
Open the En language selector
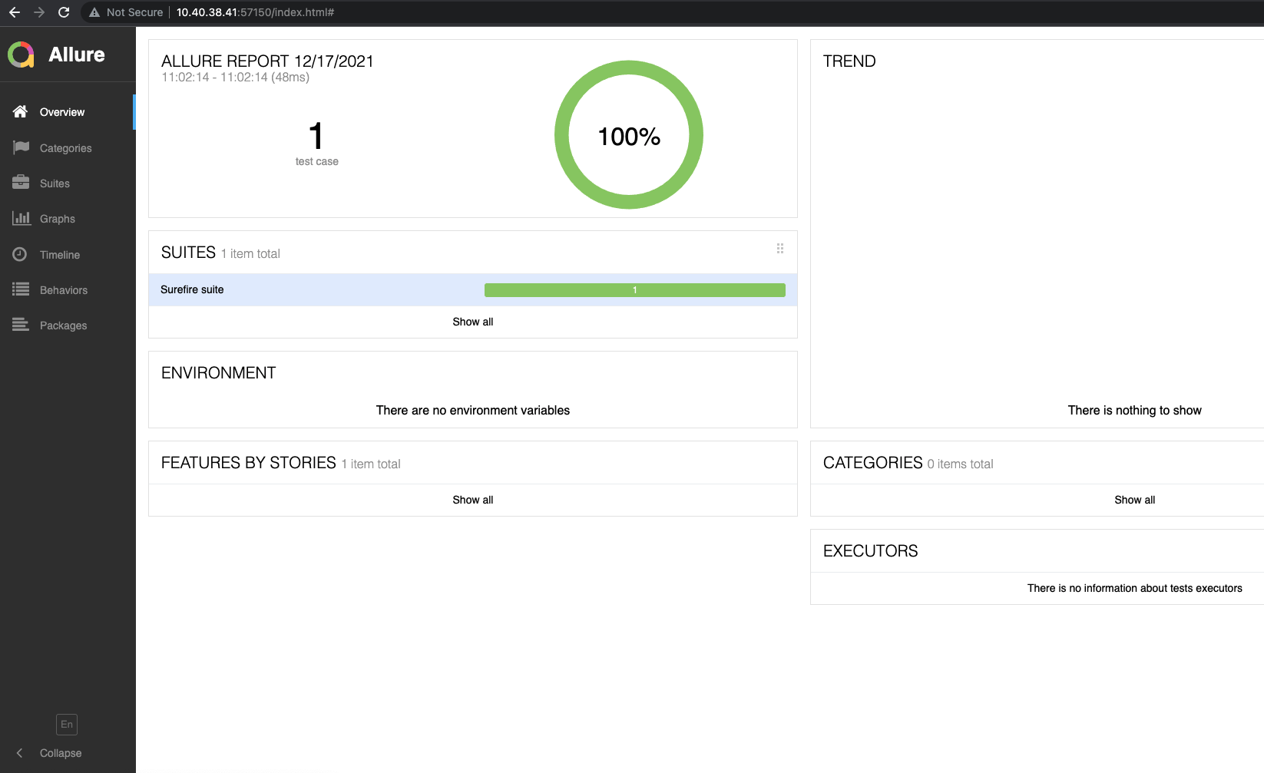67,724
